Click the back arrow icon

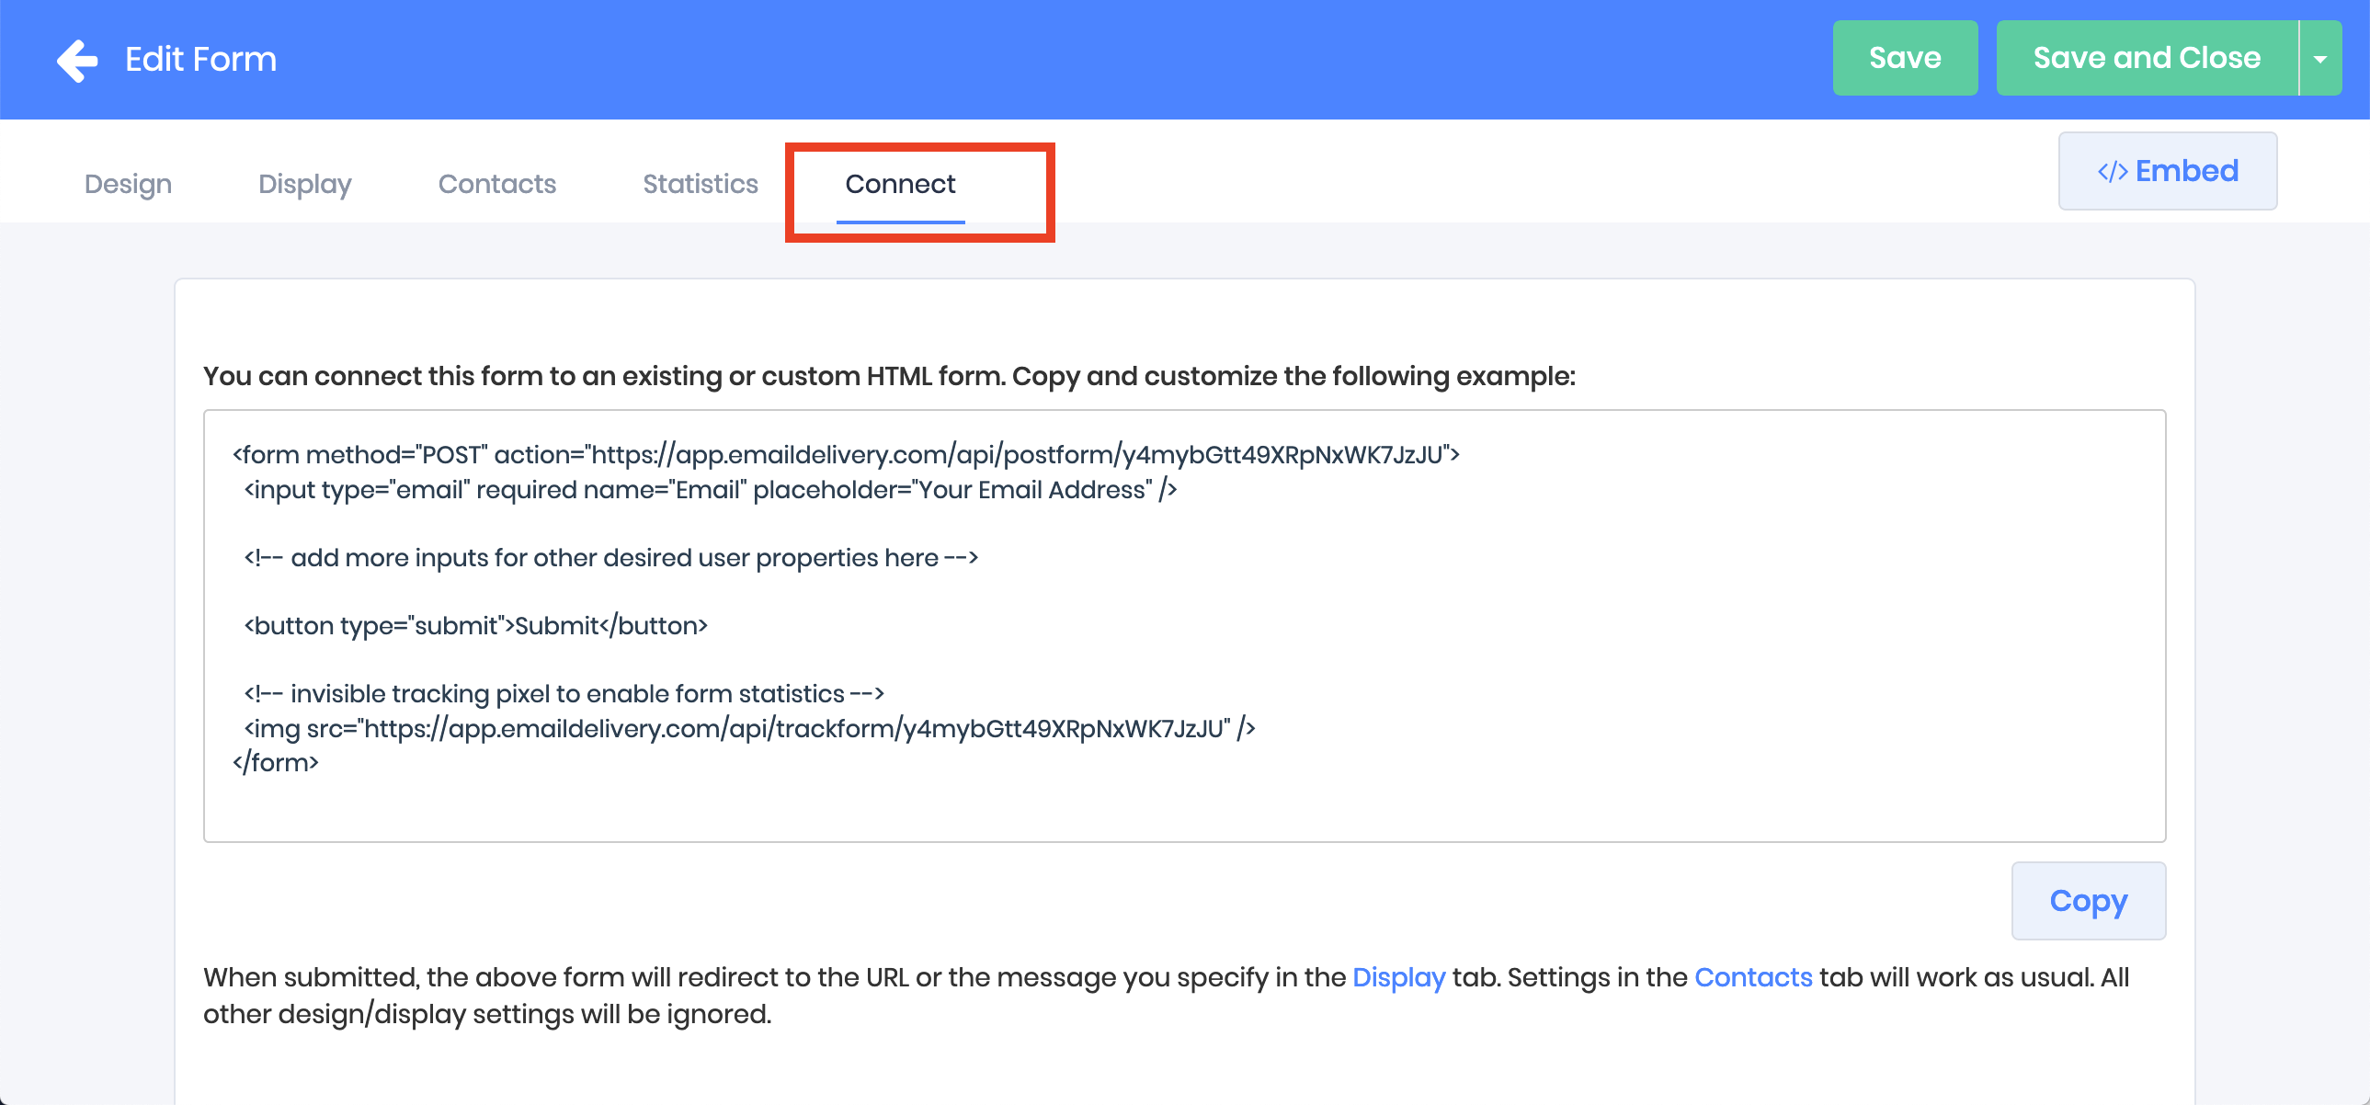pos(77,60)
